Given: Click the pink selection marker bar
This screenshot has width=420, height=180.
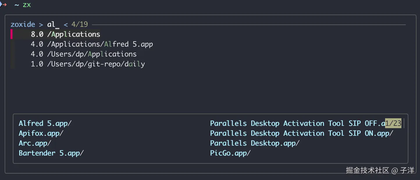Looking at the screenshot, I should [12, 34].
